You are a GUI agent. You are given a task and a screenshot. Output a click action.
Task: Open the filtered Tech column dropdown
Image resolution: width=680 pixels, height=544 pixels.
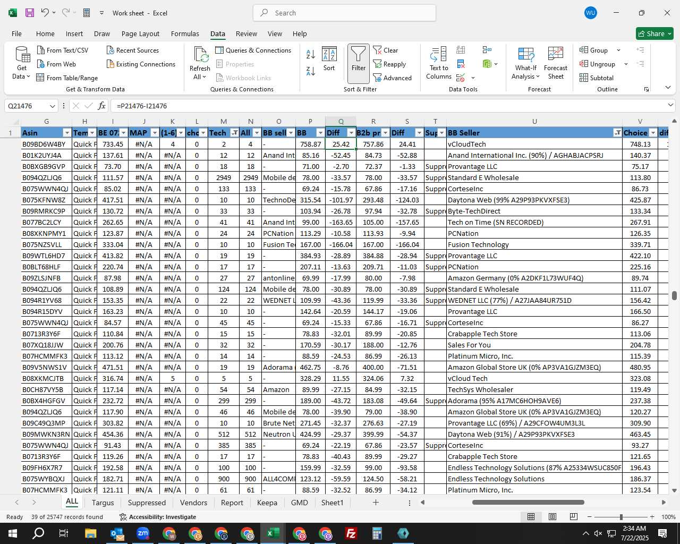click(234, 133)
